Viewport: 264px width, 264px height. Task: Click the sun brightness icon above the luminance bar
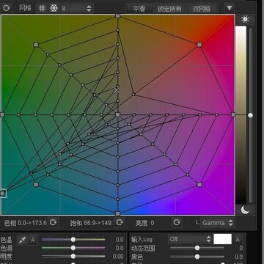(x=245, y=19)
